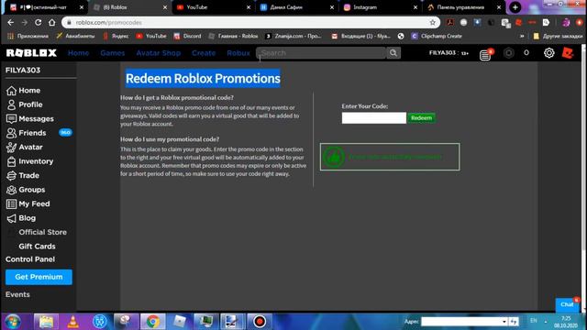
Task: Click the Robux hexagon icon
Action: click(508, 53)
